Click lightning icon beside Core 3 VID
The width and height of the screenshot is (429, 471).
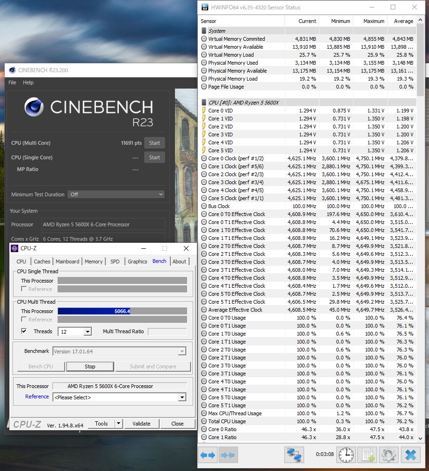204,135
